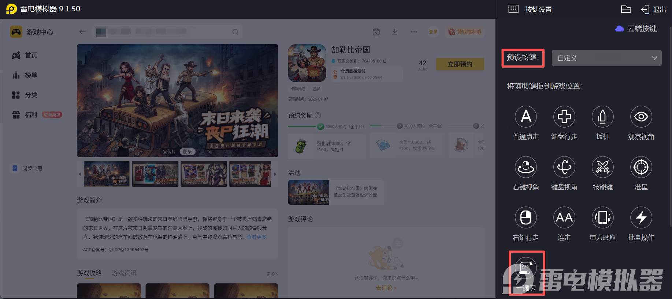Go back with the arrow next to 游戏中心
672x299 pixels.
pyautogui.click(x=82, y=32)
